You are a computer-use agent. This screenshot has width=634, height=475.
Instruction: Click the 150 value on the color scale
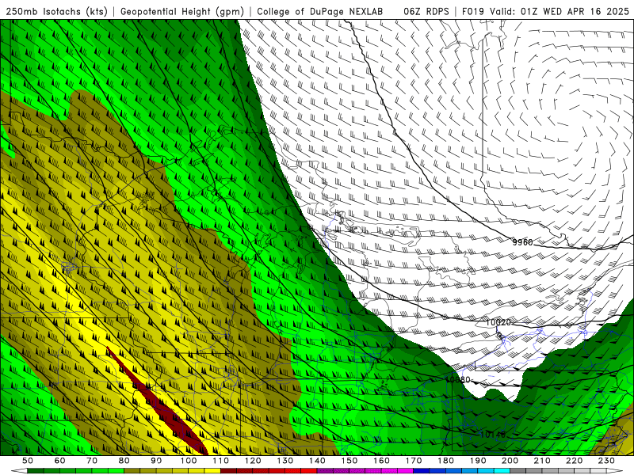click(349, 461)
